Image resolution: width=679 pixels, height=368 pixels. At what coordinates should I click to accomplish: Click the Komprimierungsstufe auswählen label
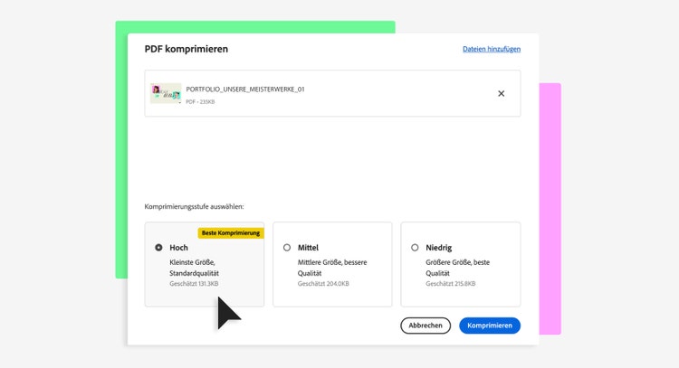(194, 207)
